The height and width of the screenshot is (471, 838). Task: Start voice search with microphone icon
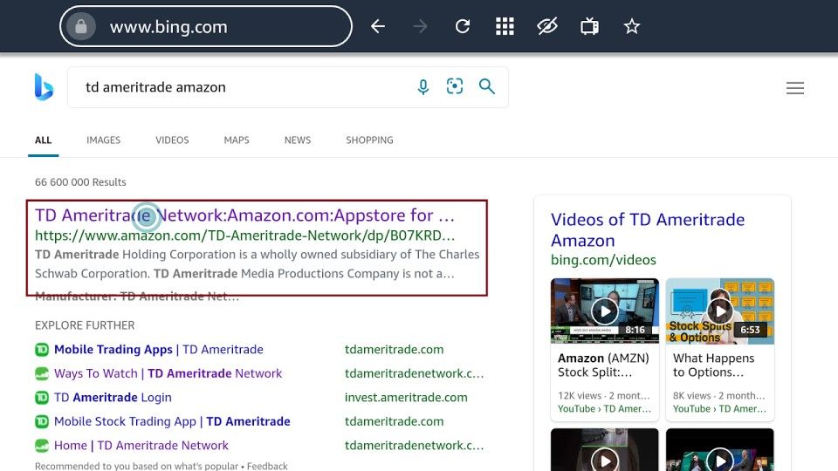coord(422,86)
